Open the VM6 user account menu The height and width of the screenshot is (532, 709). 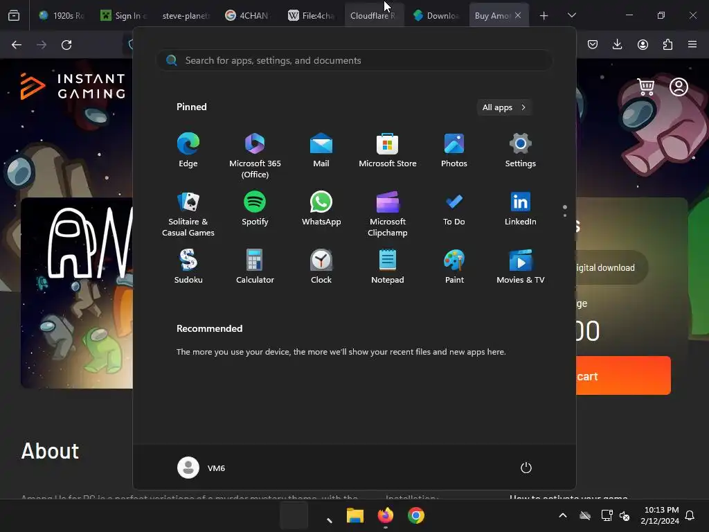[201, 468]
